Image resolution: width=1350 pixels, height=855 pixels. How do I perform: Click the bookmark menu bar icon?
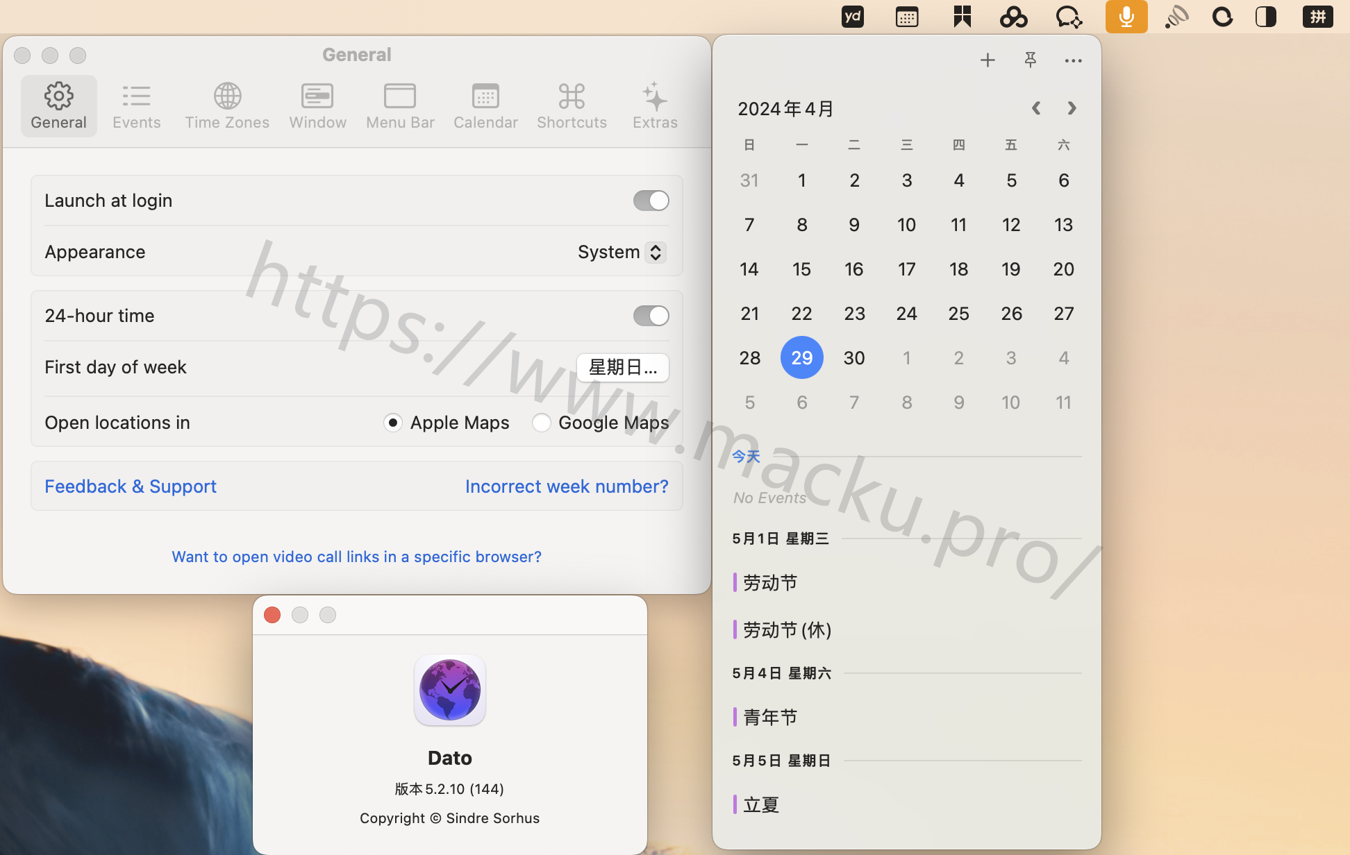(962, 17)
